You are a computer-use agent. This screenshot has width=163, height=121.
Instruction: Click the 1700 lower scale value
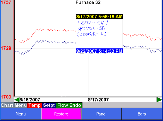click(x=6, y=97)
